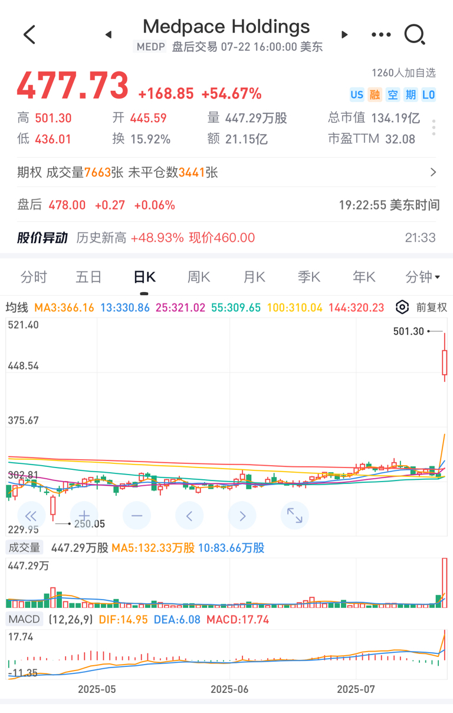Open the 股价异动 price alert row
This screenshot has width=453, height=713.
click(226, 238)
